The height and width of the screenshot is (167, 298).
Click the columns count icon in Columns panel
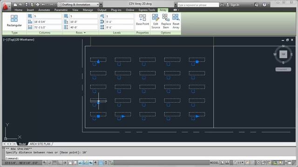point(30,16)
